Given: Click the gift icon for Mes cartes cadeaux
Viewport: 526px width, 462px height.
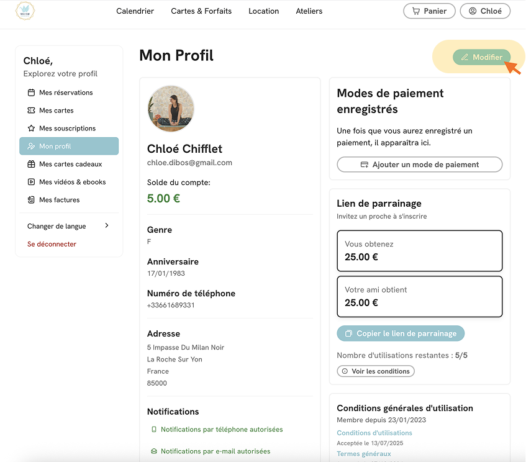Looking at the screenshot, I should tap(31, 164).
